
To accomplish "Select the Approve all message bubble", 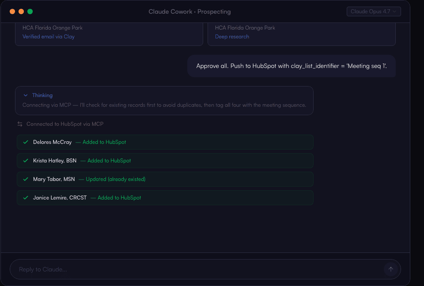I will [x=291, y=66].
